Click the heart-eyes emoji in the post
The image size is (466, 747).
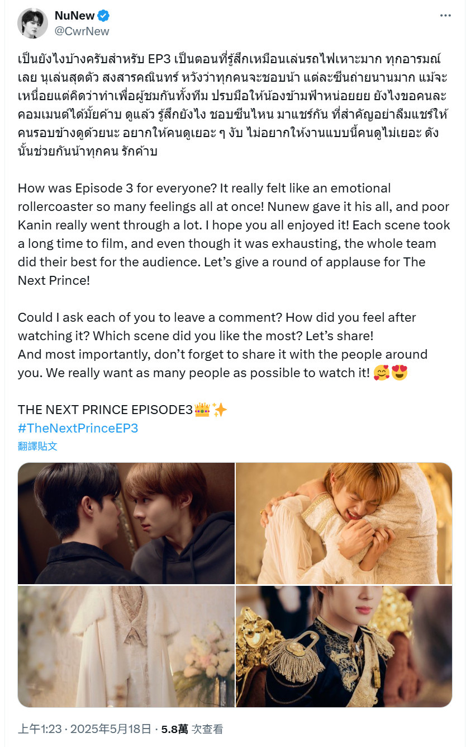tap(399, 373)
